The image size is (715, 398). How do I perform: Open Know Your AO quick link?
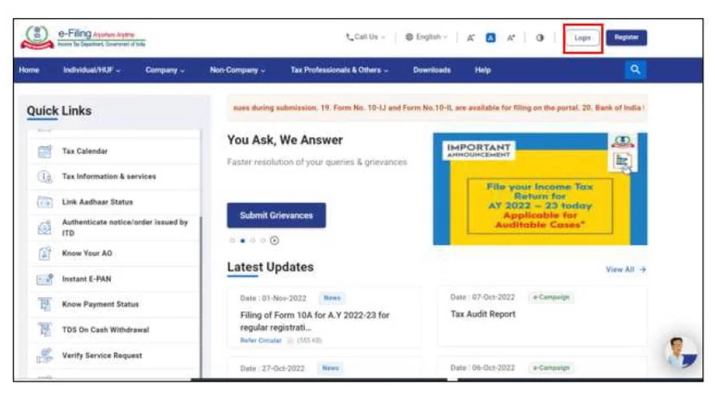[87, 254]
